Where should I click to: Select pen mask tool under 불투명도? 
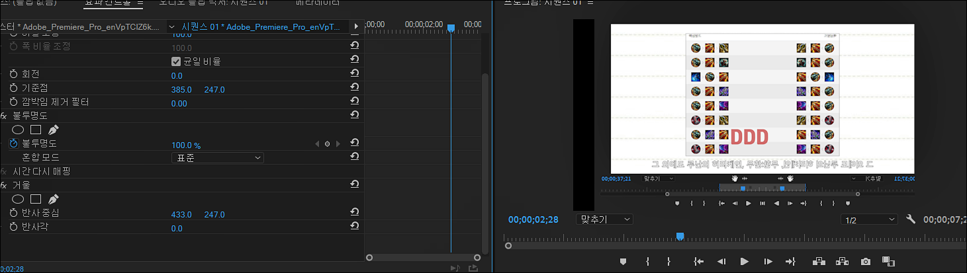[54, 130]
